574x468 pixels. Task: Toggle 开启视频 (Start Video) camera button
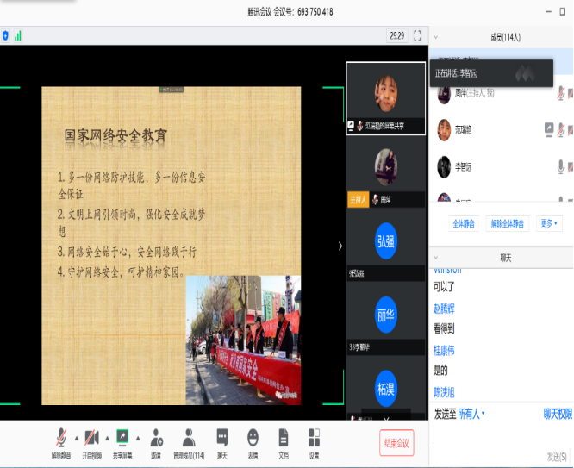(91, 441)
